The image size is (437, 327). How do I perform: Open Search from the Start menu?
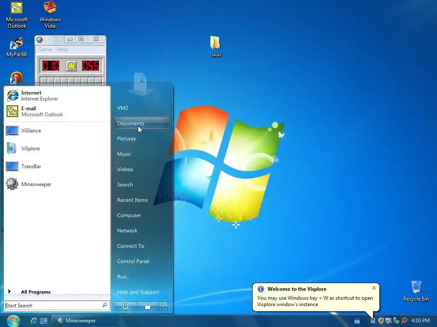pyautogui.click(x=142, y=184)
